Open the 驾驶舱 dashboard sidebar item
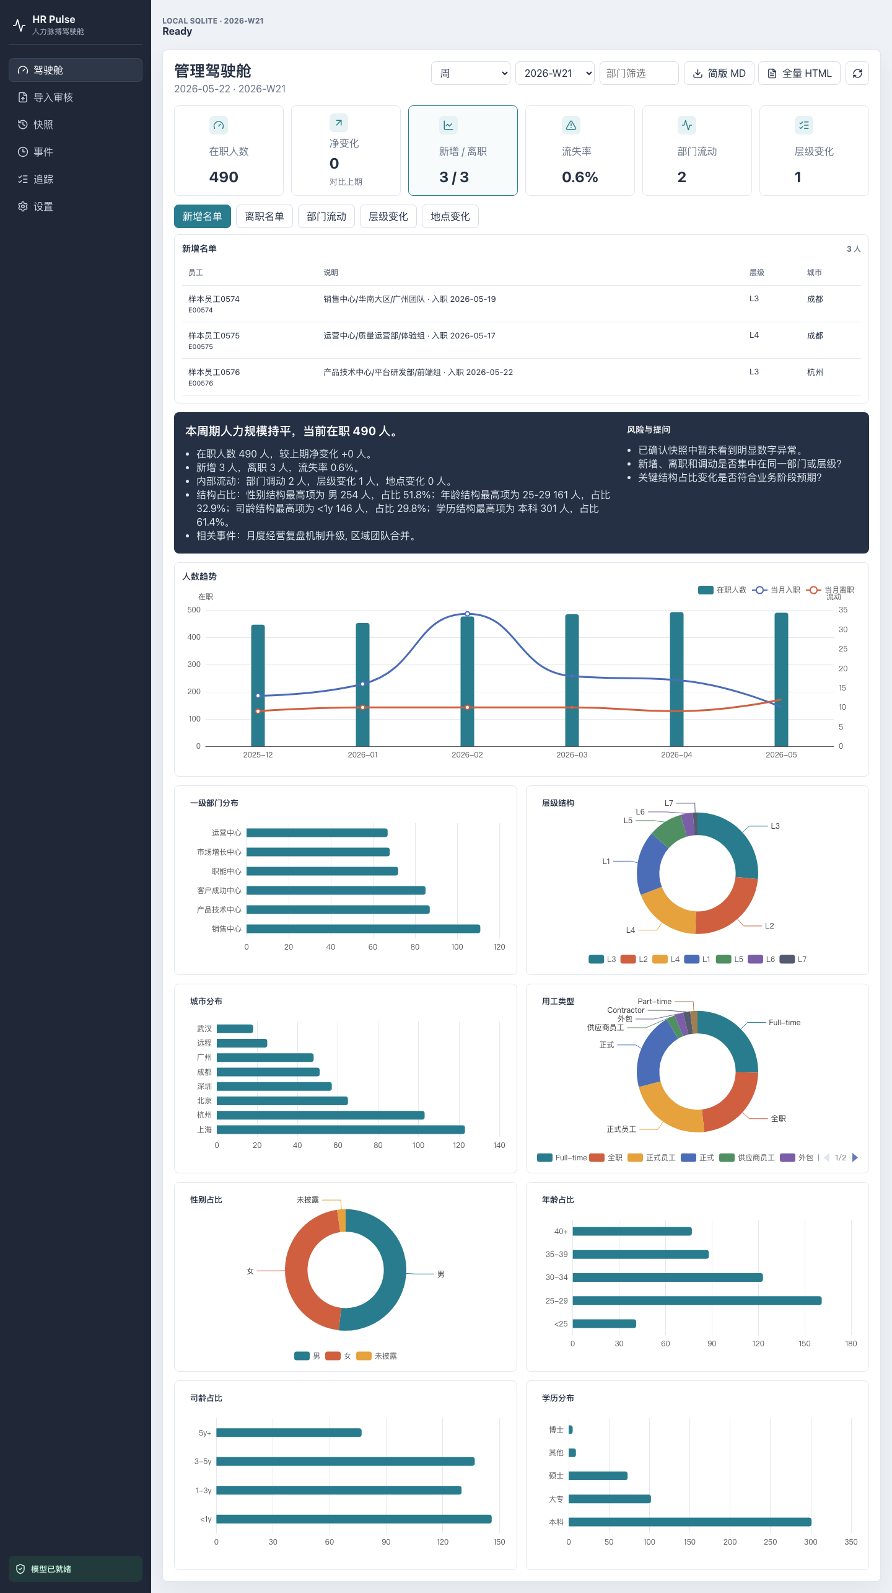Viewport: 892px width, 1593px height. tap(76, 70)
